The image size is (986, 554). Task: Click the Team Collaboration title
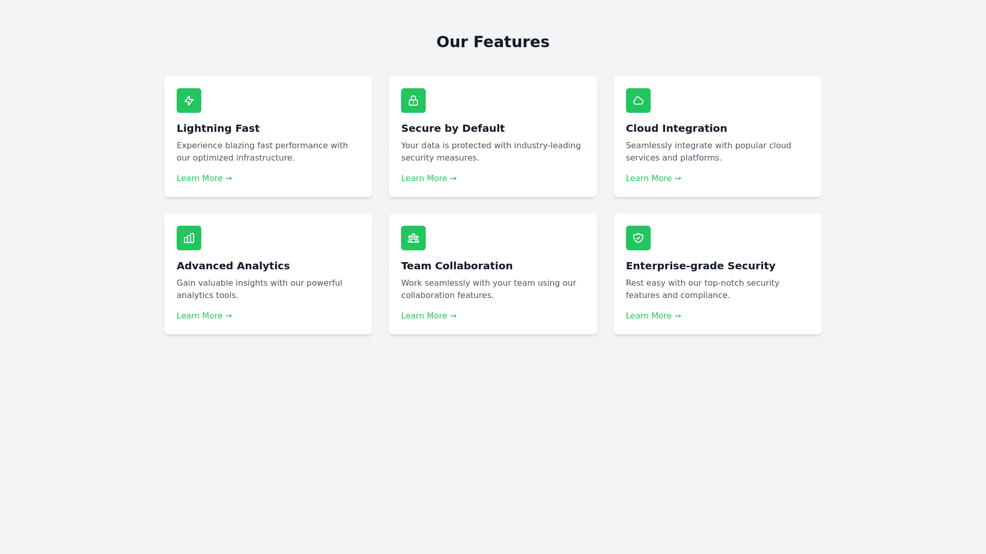(457, 266)
